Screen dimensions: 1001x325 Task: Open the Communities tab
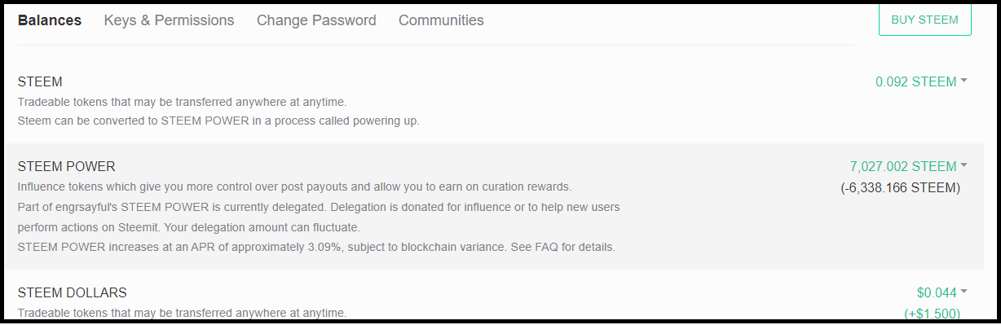point(441,20)
